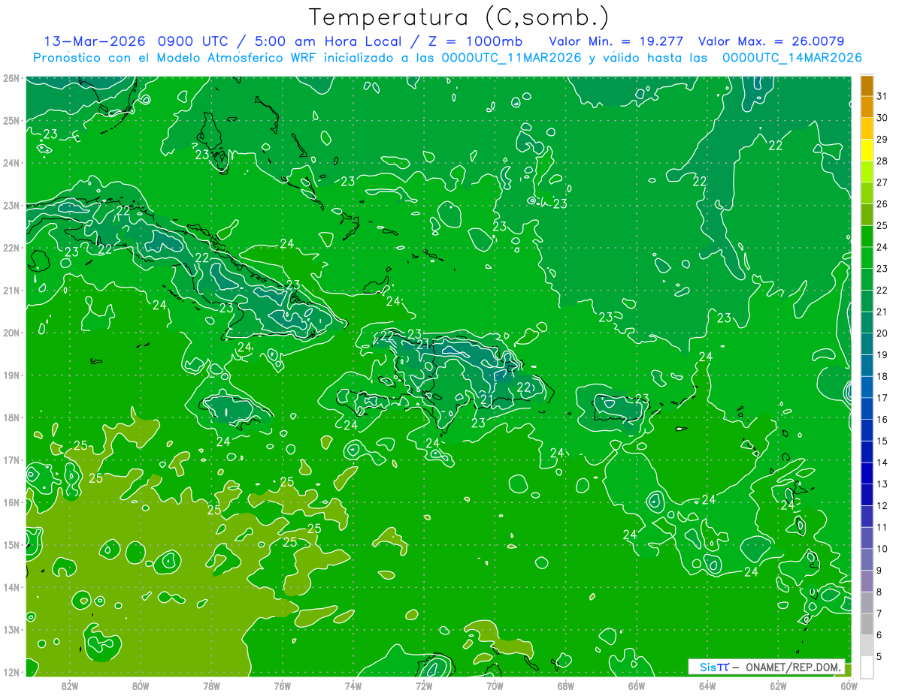
Task: Click the "23N" latitude axis label
Action: 11,205
